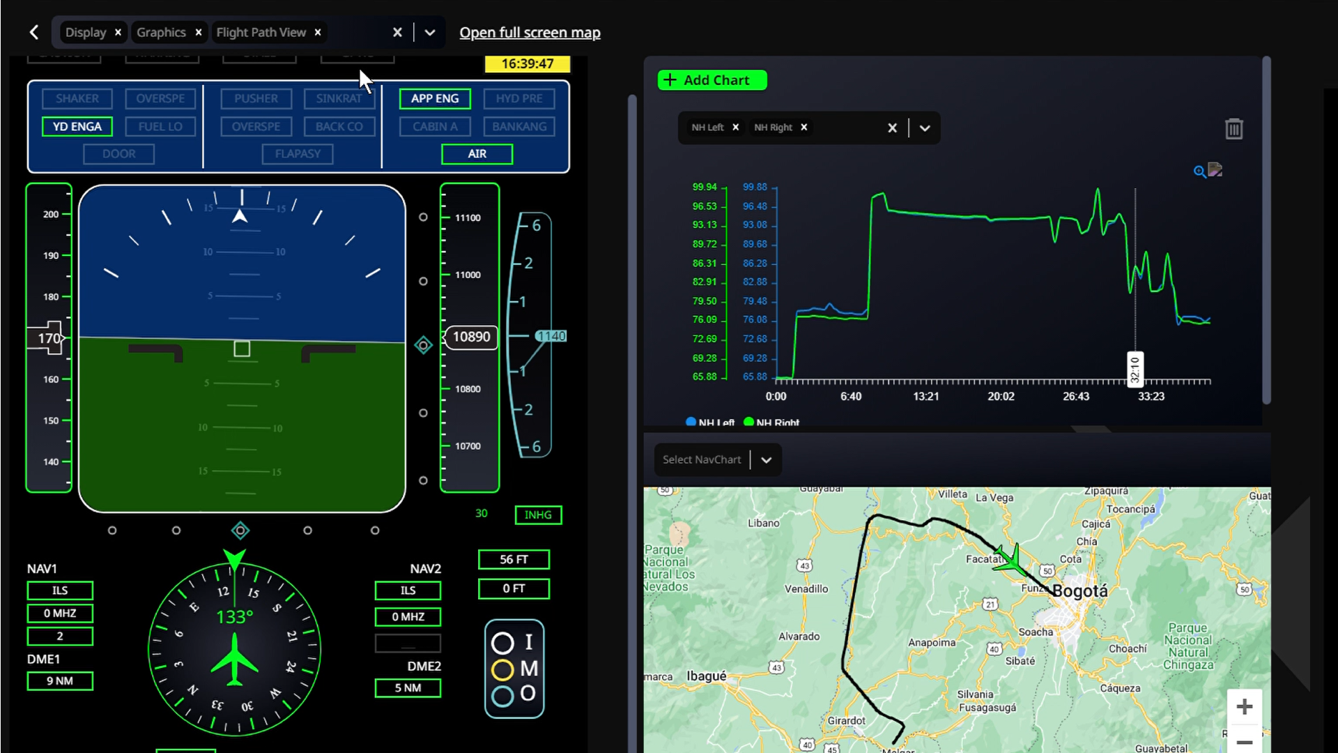Click the 32:10 timeline marker
1338x753 pixels.
[x=1135, y=370]
